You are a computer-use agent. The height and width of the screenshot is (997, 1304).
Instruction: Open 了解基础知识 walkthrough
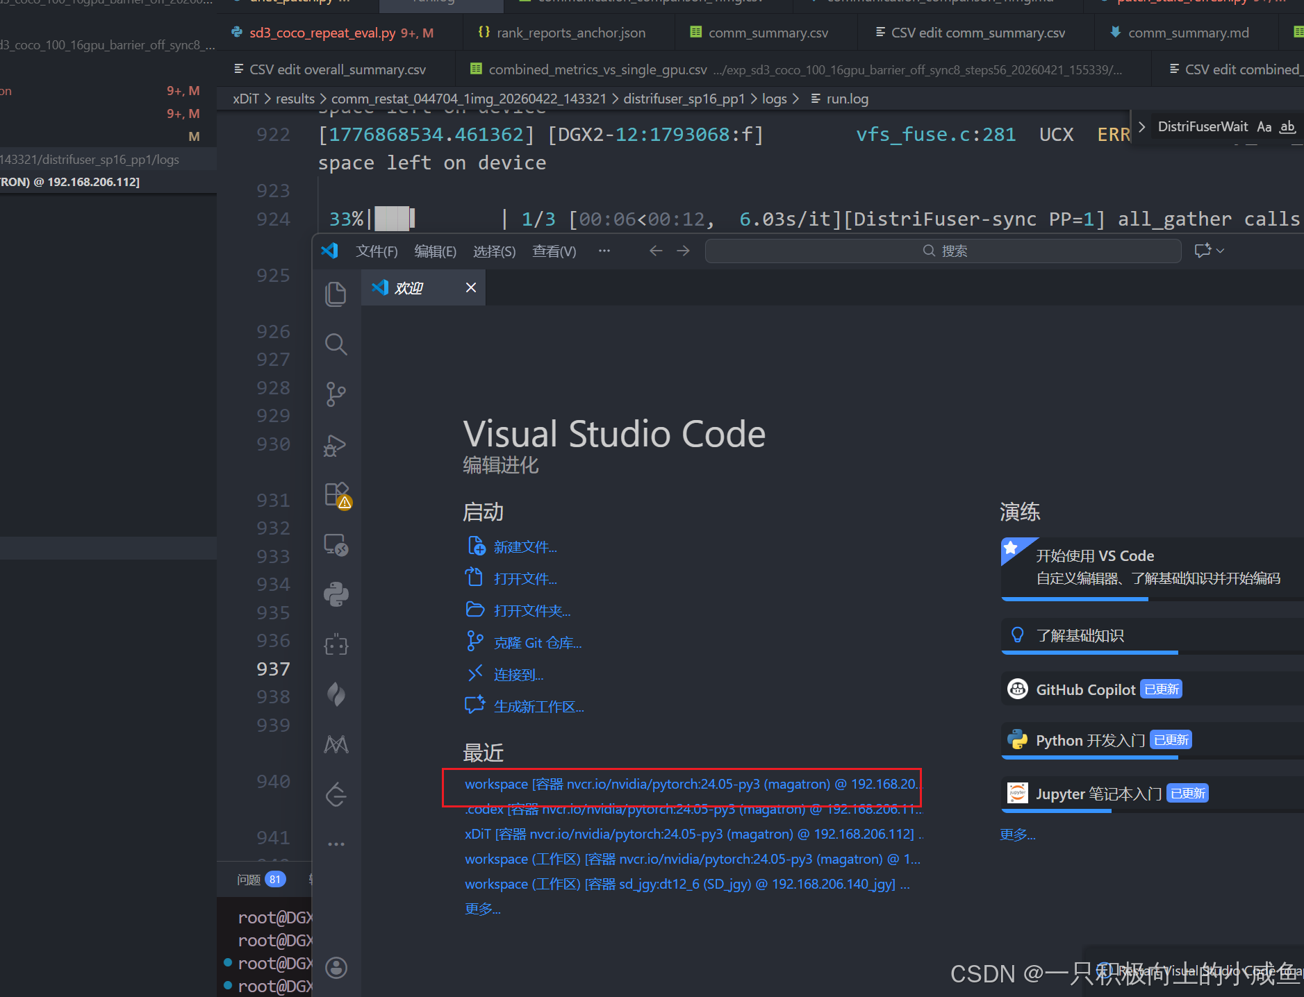coord(1152,635)
